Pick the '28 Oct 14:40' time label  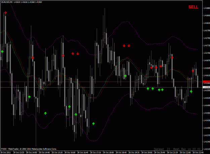[x=44, y=153]
